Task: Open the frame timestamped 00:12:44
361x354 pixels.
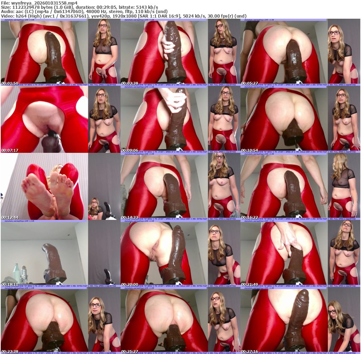Action: click(x=60, y=186)
